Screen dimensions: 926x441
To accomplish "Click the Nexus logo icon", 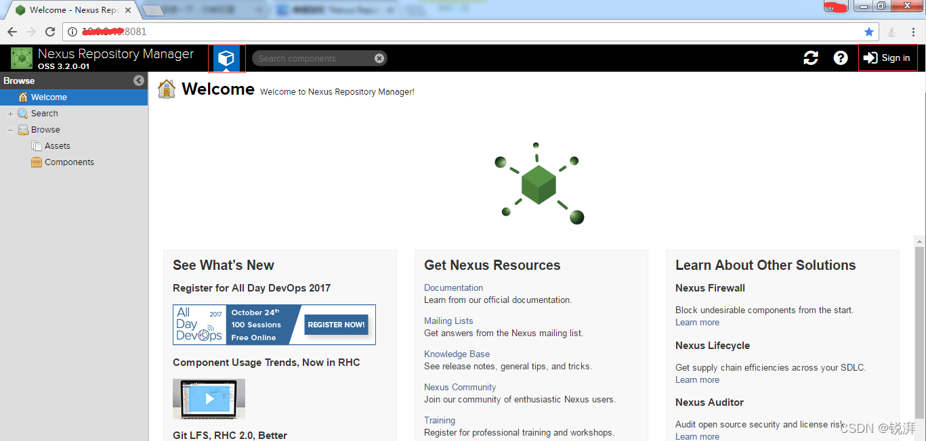I will pos(22,58).
